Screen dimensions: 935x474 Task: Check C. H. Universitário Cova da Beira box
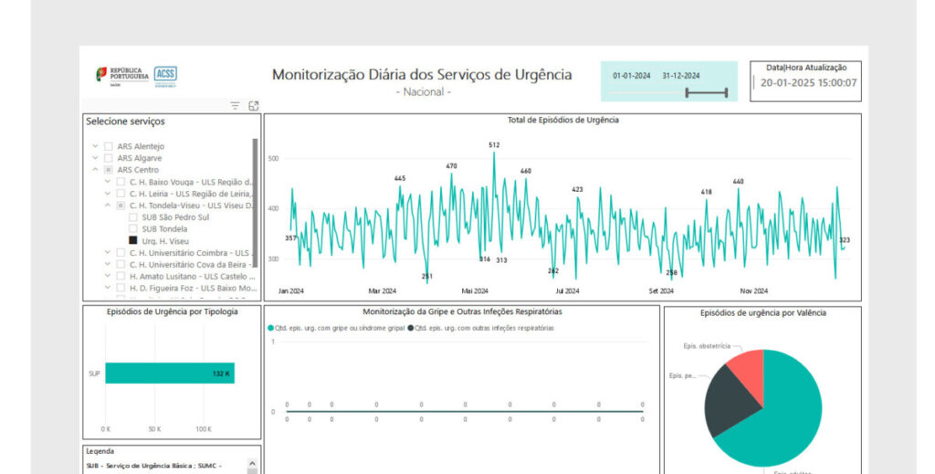tap(121, 264)
